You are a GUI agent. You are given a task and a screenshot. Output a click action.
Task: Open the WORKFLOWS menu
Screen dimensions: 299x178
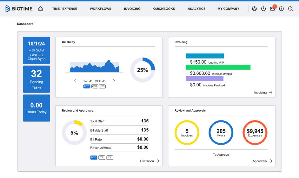[x=101, y=9]
